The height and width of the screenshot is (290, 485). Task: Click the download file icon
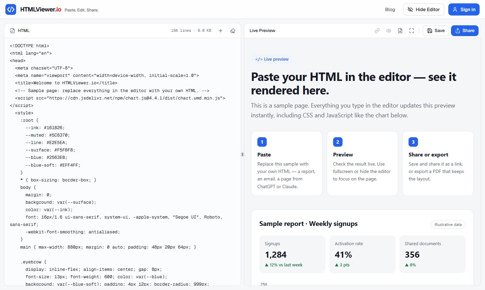(400, 31)
